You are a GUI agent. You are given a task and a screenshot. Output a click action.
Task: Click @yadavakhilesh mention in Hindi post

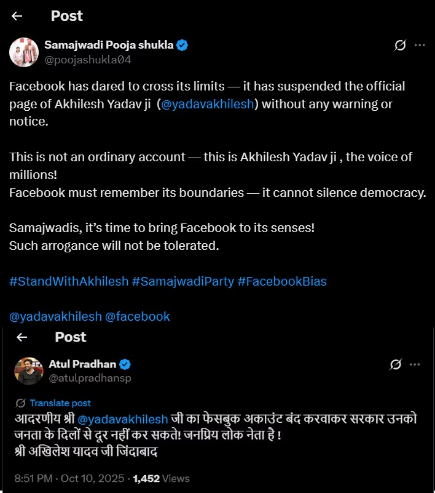coord(123,419)
